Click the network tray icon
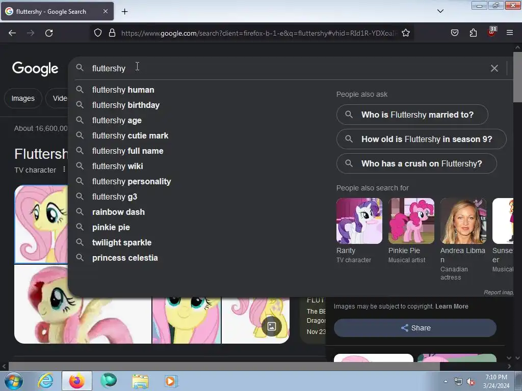 point(458,382)
